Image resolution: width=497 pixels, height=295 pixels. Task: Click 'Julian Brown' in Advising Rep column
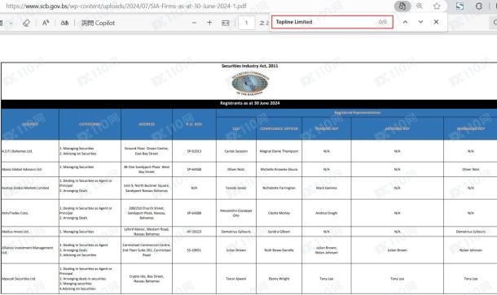(397, 250)
